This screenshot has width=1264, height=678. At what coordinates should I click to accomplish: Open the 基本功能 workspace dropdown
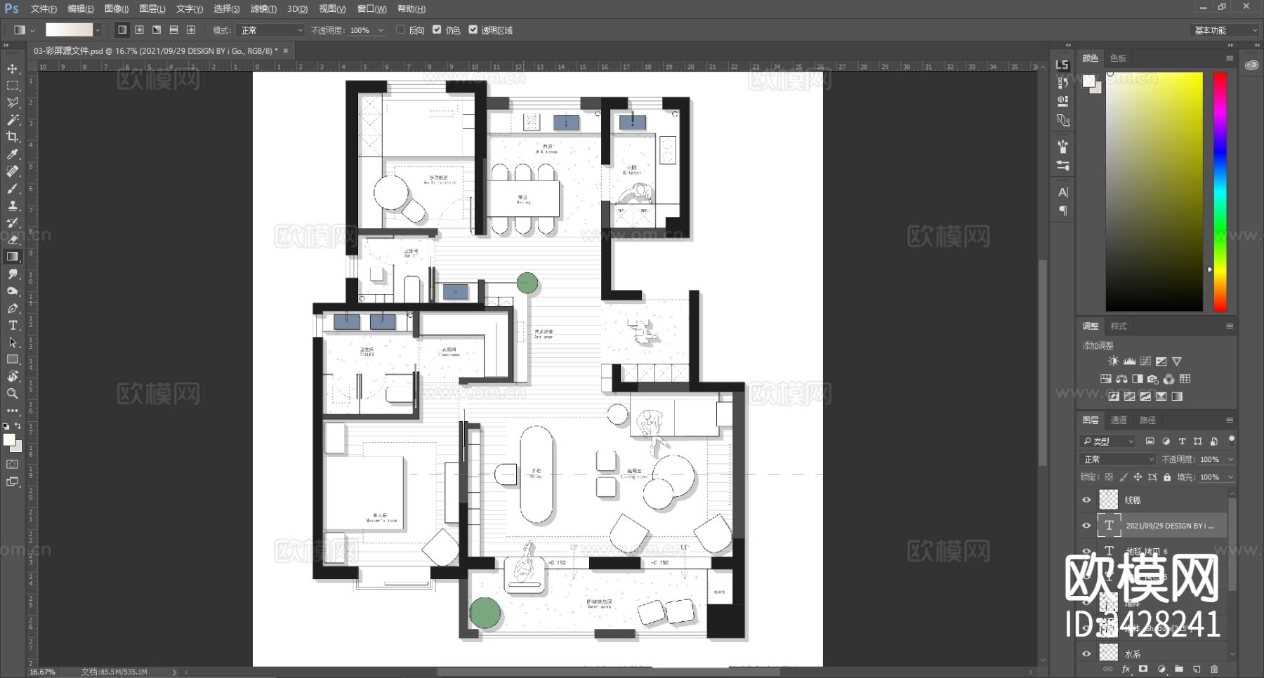pos(1225,30)
